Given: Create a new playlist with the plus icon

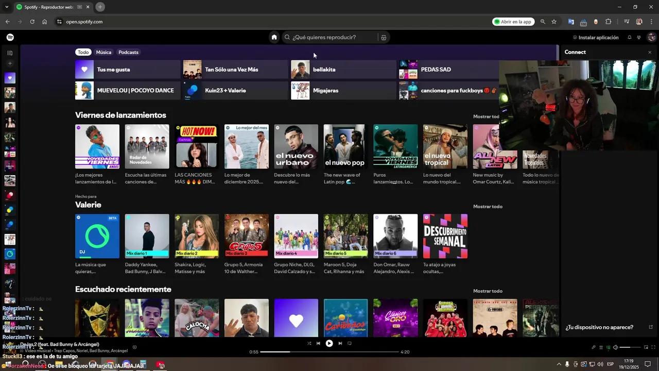Looking at the screenshot, I should [9, 63].
